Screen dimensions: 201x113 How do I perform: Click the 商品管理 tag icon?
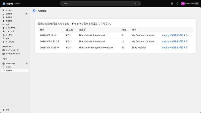coord(4,17)
